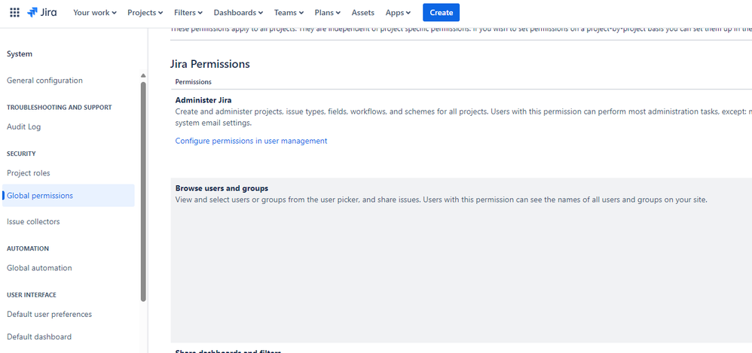Go to Assets in top navigation

point(363,13)
